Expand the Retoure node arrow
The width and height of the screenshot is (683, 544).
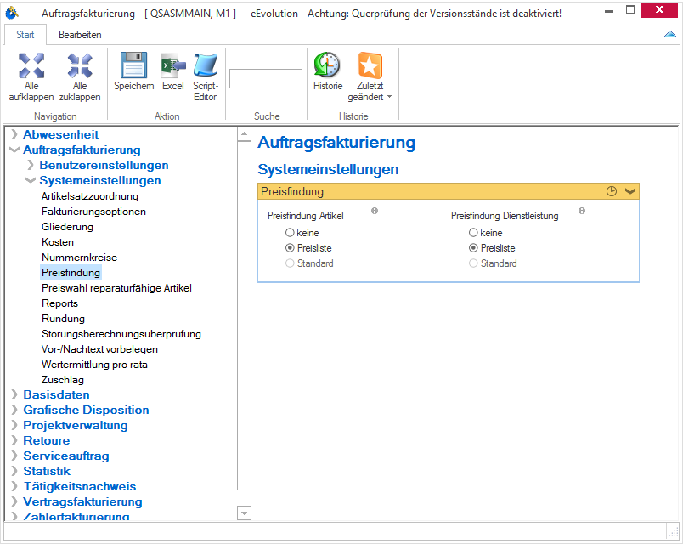tap(14, 440)
